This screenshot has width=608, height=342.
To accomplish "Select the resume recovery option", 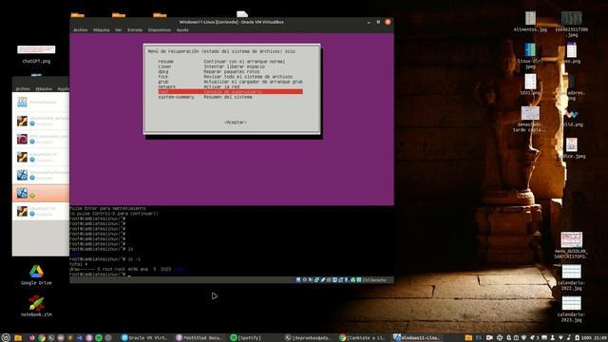I will click(230, 61).
